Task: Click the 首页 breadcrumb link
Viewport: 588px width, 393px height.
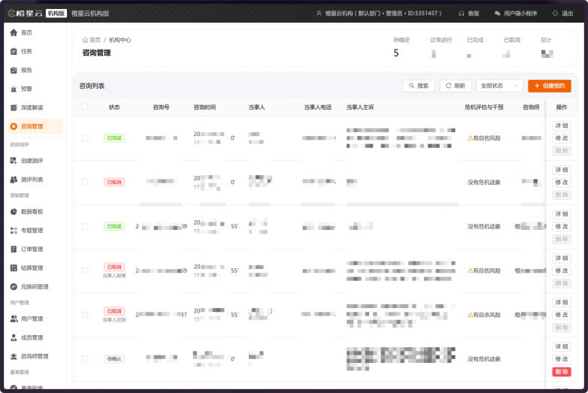Action: coord(95,40)
